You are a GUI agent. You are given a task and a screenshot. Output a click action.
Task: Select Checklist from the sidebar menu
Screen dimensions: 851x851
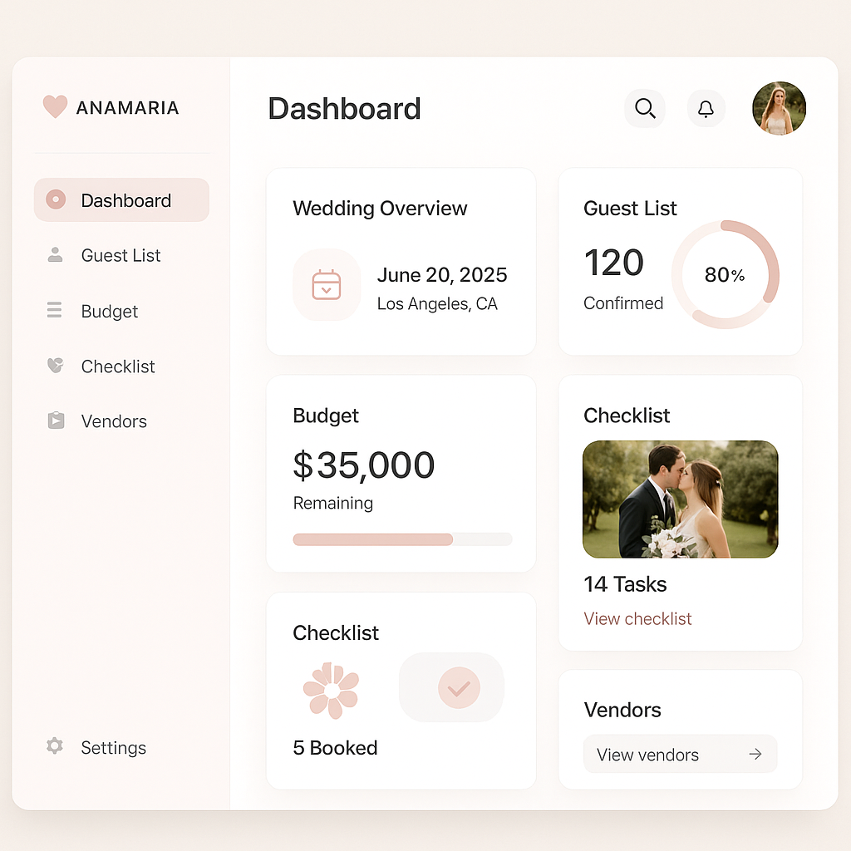pos(117,366)
